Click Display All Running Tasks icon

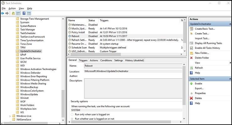click(192, 43)
